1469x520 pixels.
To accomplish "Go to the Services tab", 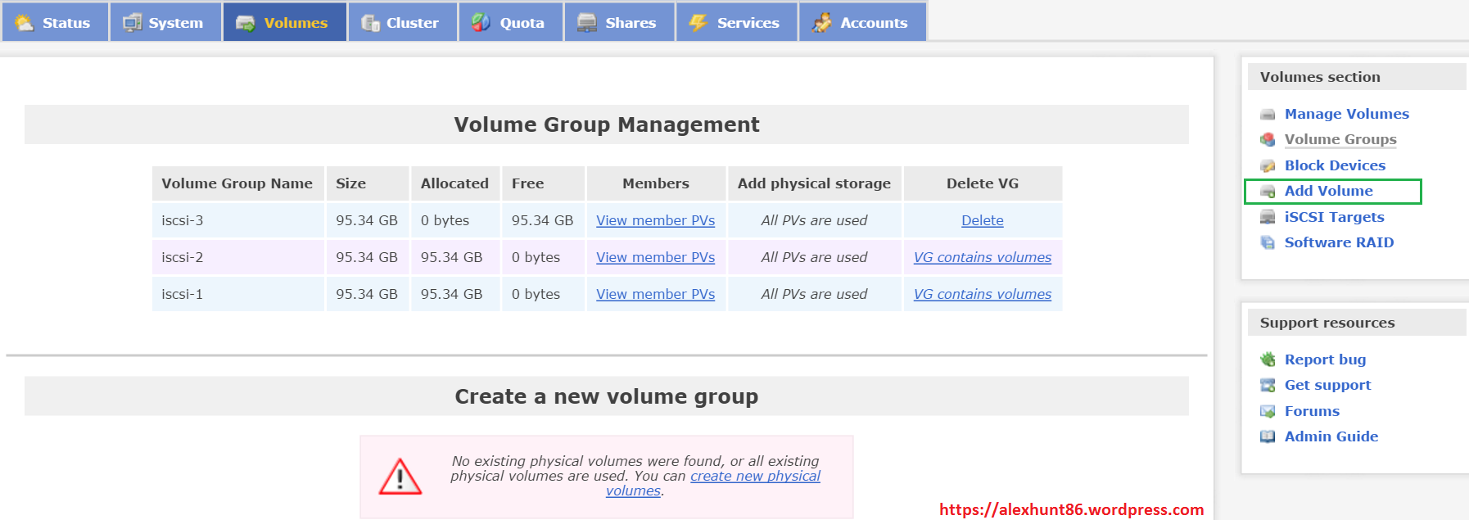I will (x=736, y=22).
